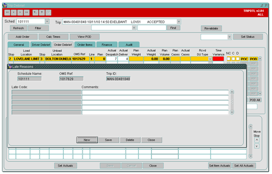
Task: Close the Late Reasons dialog with Close button
Action: coord(151,140)
